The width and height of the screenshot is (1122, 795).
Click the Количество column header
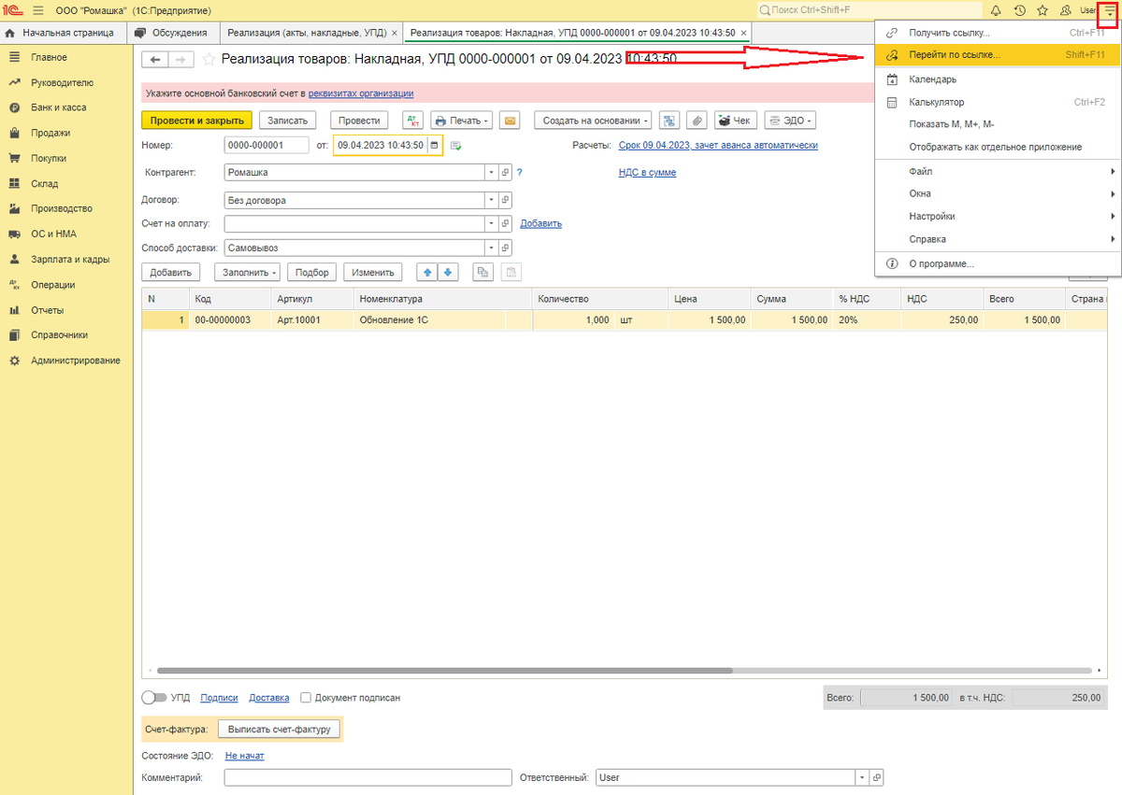(599, 299)
